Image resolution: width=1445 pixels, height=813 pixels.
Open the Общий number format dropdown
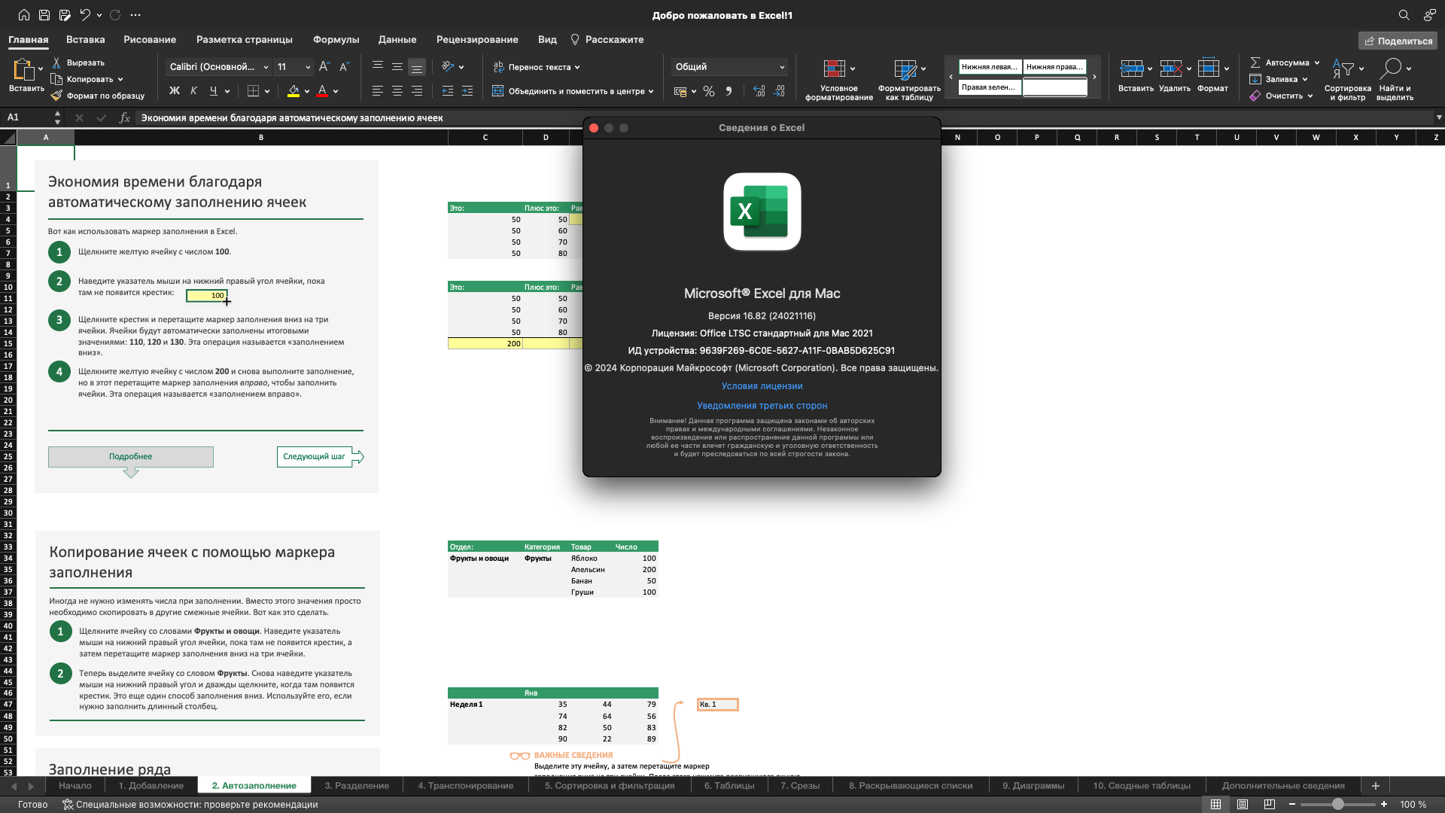(x=727, y=67)
